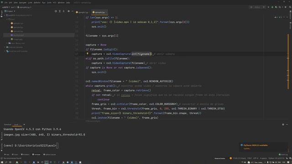Image resolution: width=292 pixels, height=164 pixels.
Task: Click the editor vertical scrollbar stripe
Action: pyautogui.click(x=288, y=61)
